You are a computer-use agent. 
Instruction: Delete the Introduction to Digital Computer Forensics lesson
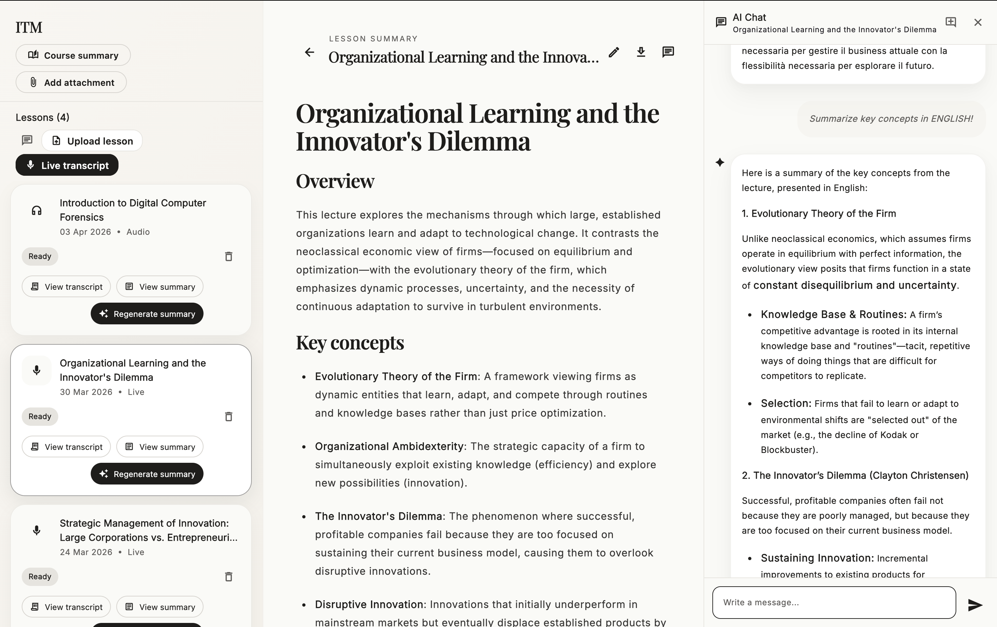click(x=228, y=256)
